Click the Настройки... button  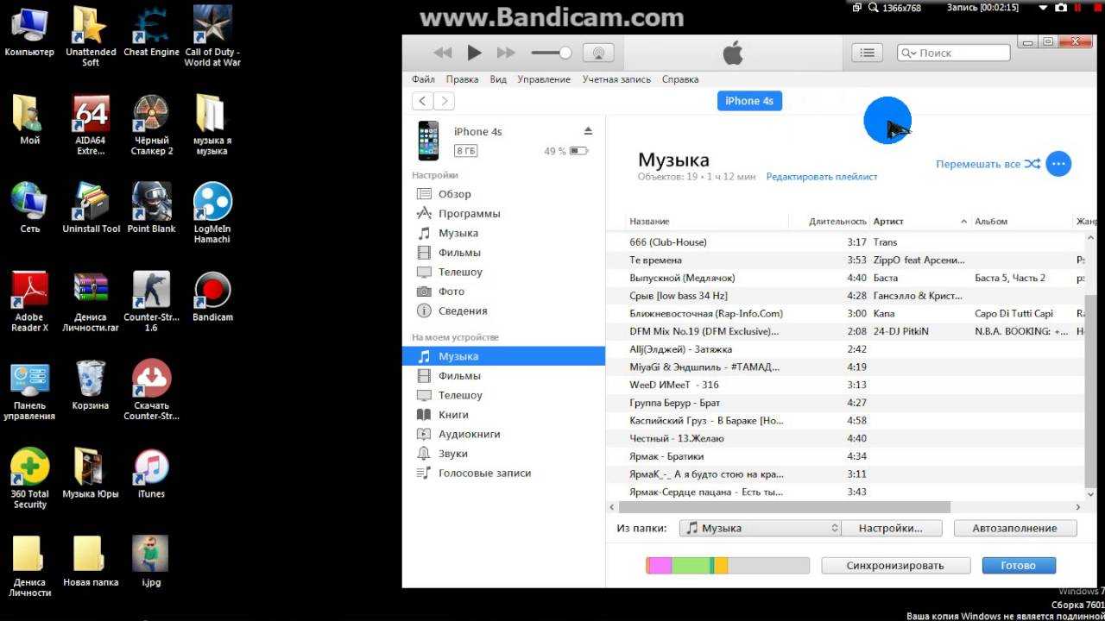pos(891,528)
